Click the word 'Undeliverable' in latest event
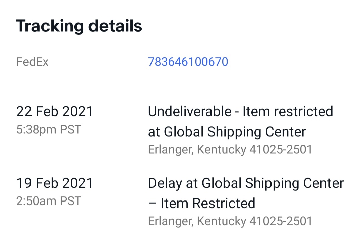Screen dimensions: 362x241 pyautogui.click(x=189, y=112)
